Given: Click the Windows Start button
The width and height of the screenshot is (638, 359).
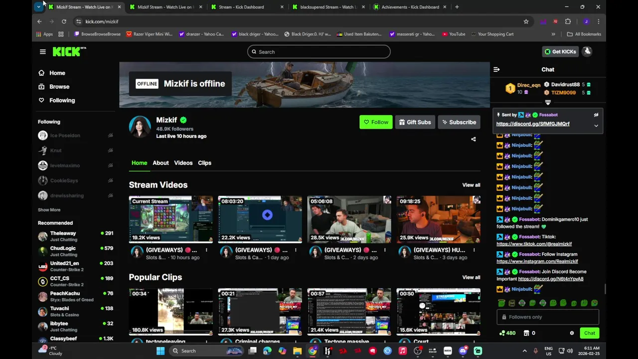Looking at the screenshot, I should pyautogui.click(x=160, y=351).
